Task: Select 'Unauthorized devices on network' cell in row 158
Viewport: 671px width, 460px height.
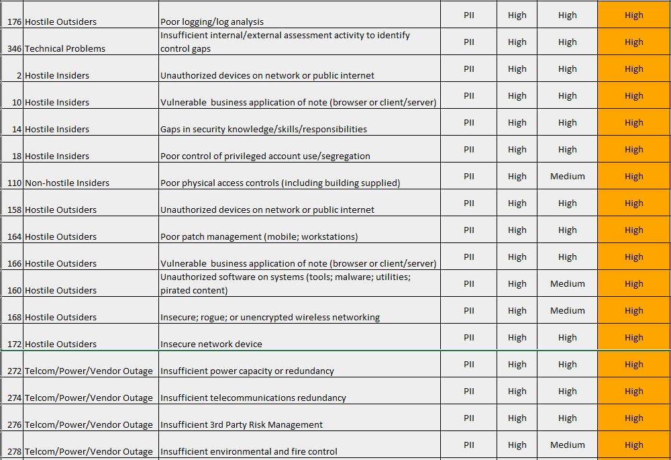Action: click(299, 203)
